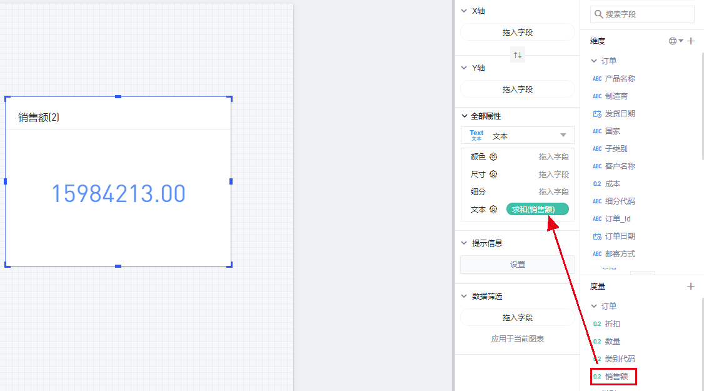This screenshot has width=704, height=391.
Task: Open the 尺寸 settings gear
Action: click(493, 175)
